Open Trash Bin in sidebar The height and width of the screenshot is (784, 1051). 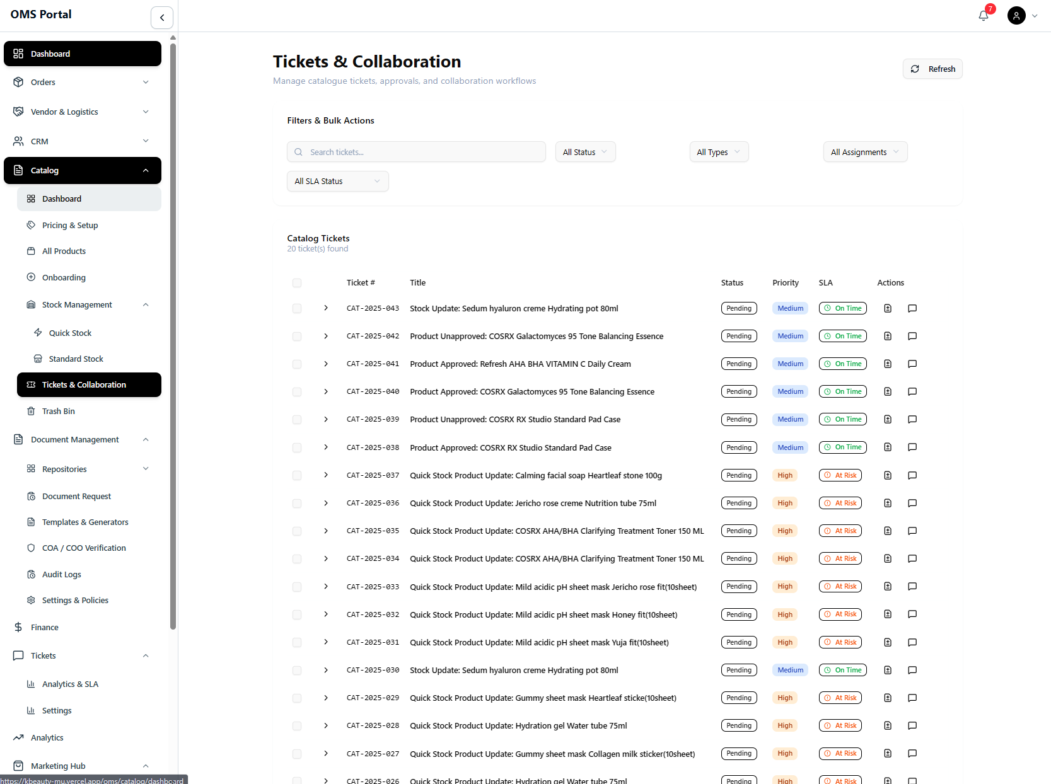(x=89, y=411)
